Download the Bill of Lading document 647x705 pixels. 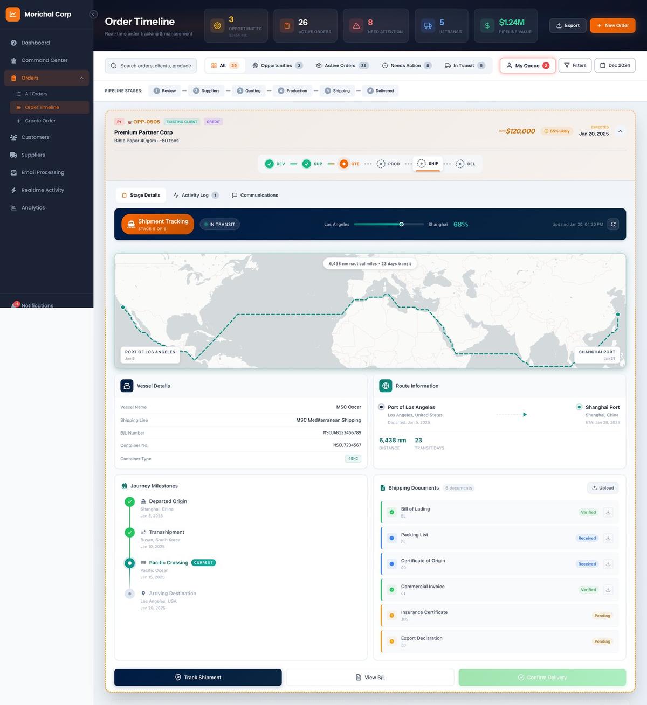pos(608,512)
